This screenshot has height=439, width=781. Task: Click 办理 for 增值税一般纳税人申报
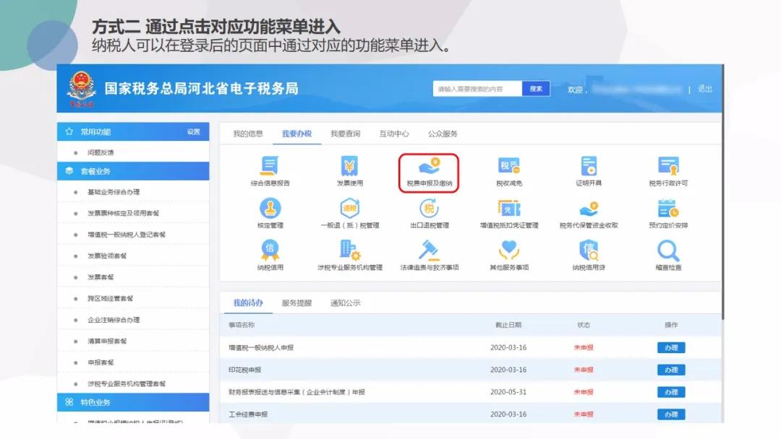[x=670, y=347]
